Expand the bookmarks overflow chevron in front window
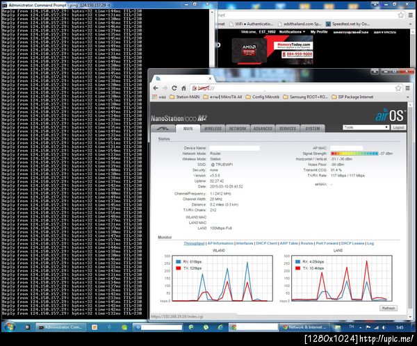The height and width of the screenshot is (346, 417). point(408,97)
